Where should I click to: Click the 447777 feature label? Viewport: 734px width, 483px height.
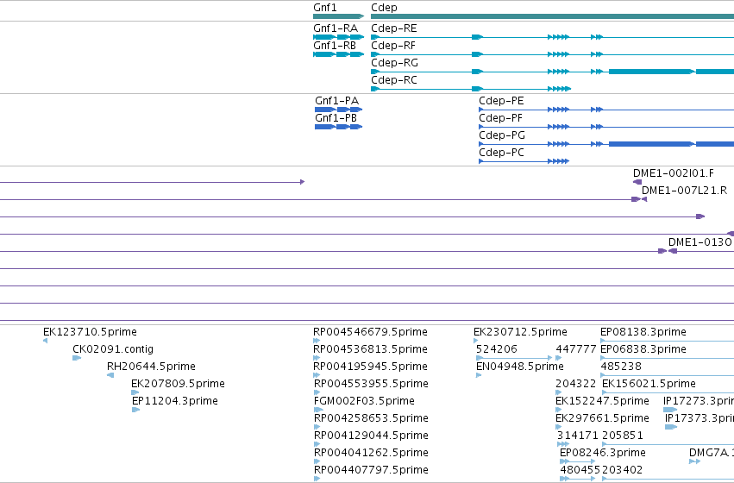click(576, 349)
